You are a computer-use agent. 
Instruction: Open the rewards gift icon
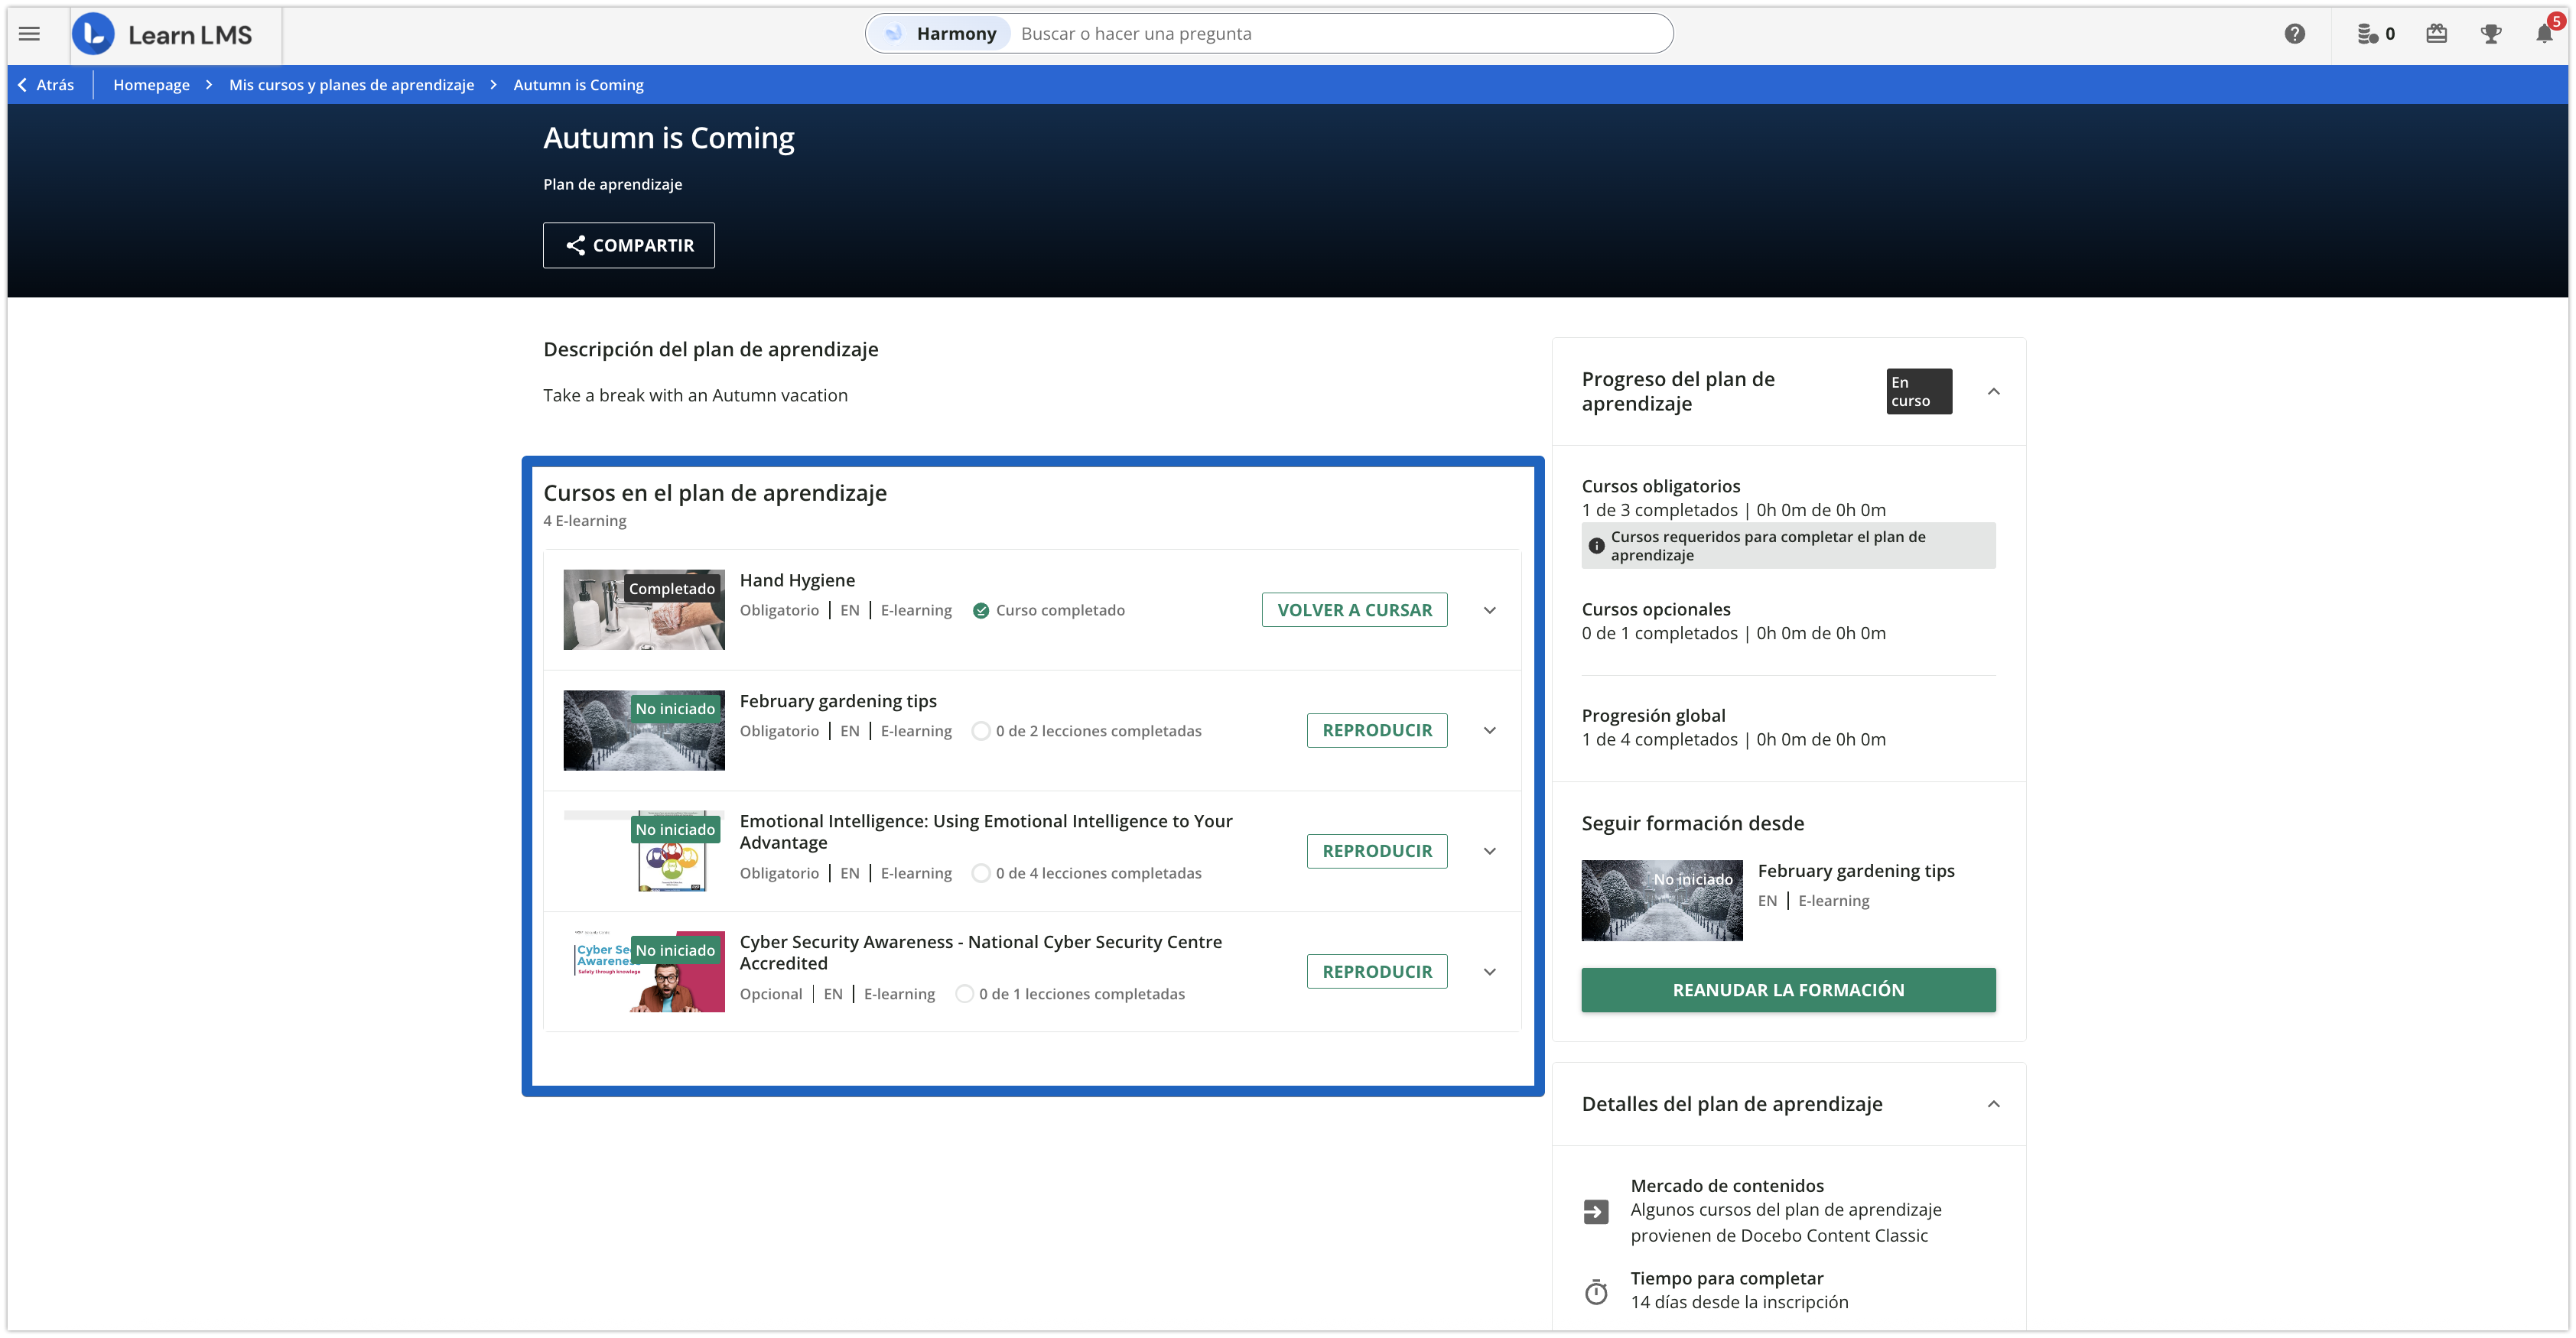(x=2436, y=34)
